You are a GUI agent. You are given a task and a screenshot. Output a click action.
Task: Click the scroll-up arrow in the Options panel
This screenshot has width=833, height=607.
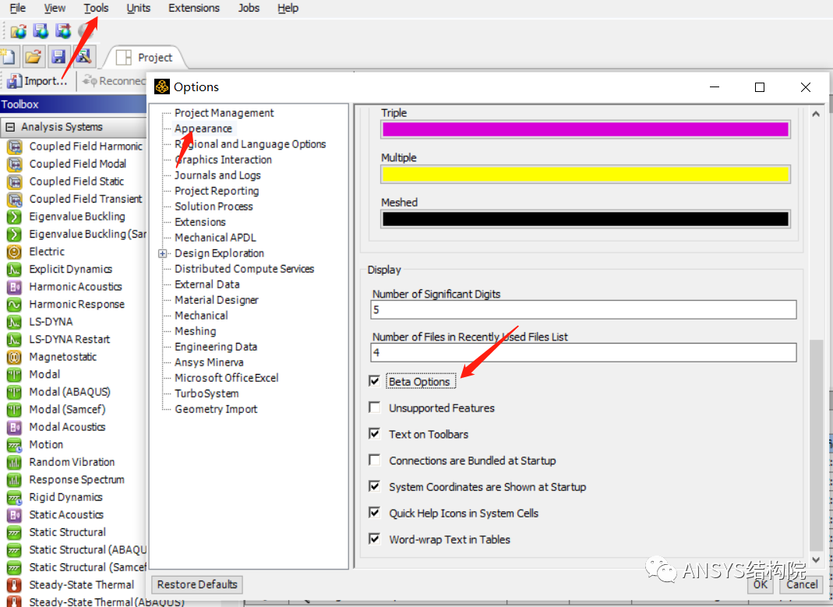pos(816,114)
